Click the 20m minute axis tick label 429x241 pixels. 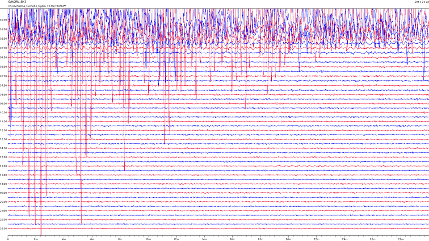point(288,239)
